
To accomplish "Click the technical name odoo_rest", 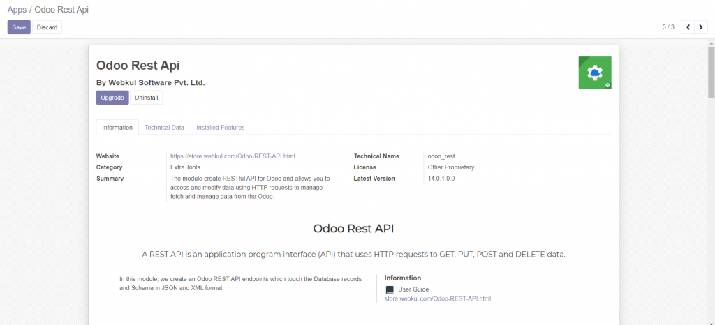I will point(441,156).
